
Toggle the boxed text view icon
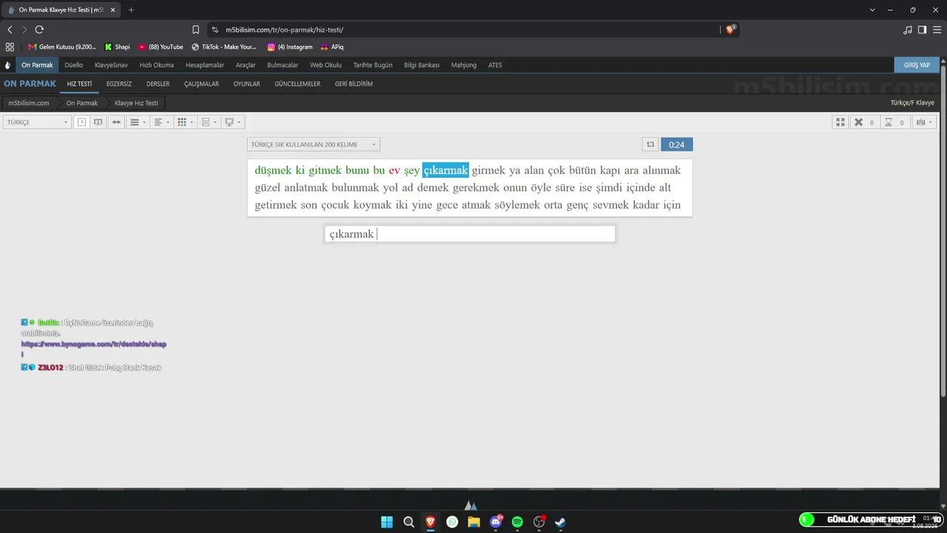click(x=98, y=122)
